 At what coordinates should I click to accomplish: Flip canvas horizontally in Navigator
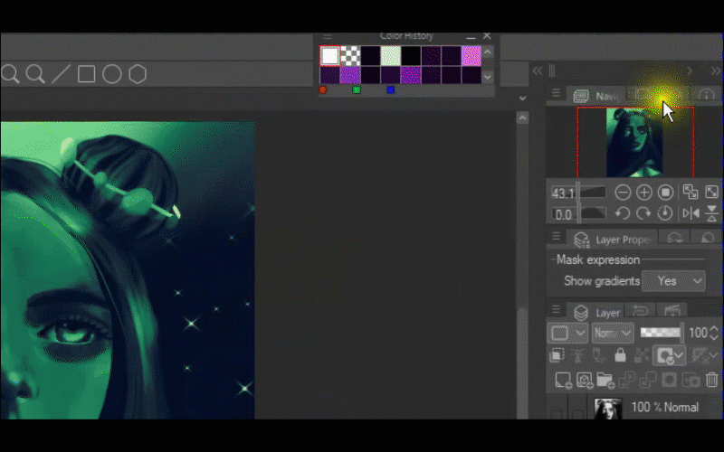tap(691, 213)
